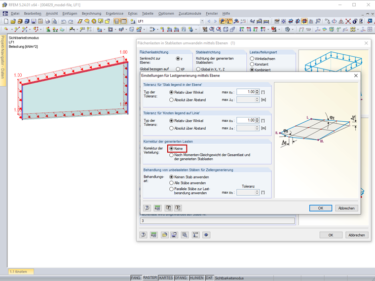Screen dimensions: 375x281
Task: Click the max φz value field
Action: click(246, 92)
